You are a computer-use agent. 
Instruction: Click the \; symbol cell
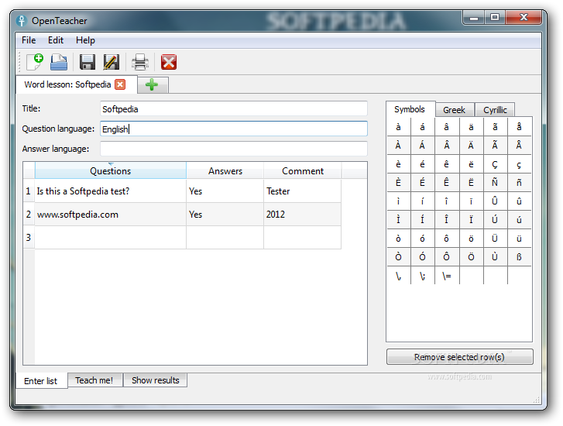pyautogui.click(x=422, y=276)
